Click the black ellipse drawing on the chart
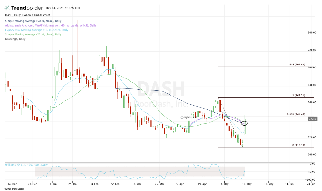The image size is (322, 191). tap(244, 123)
